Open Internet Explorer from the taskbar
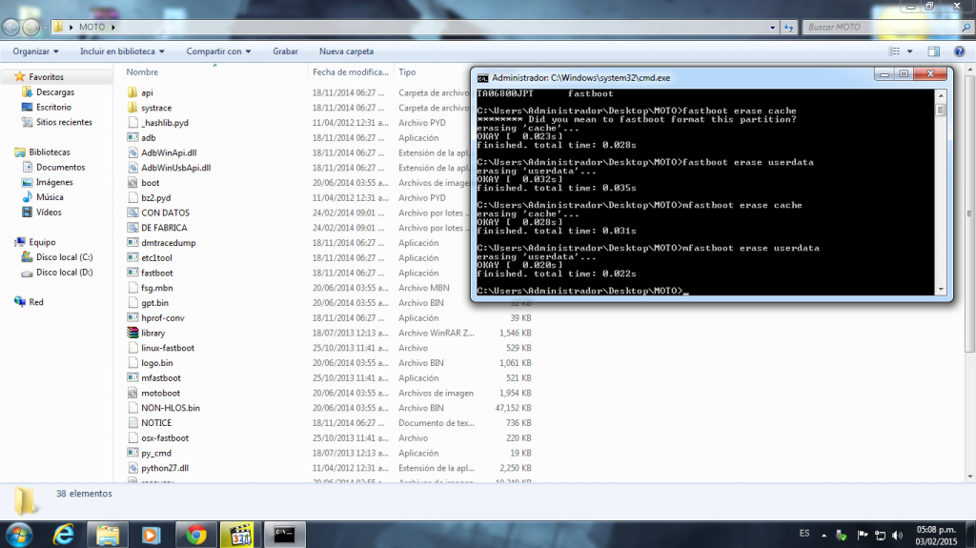Screen dimensions: 976x548 point(63,534)
